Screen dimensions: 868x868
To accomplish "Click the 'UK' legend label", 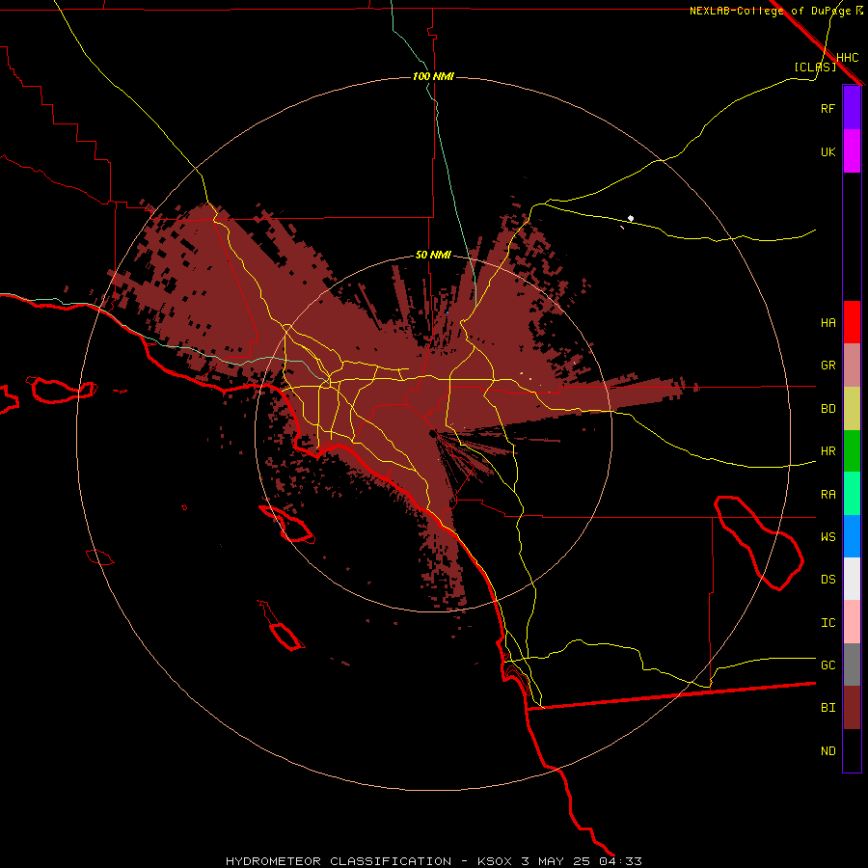I will (x=827, y=151).
